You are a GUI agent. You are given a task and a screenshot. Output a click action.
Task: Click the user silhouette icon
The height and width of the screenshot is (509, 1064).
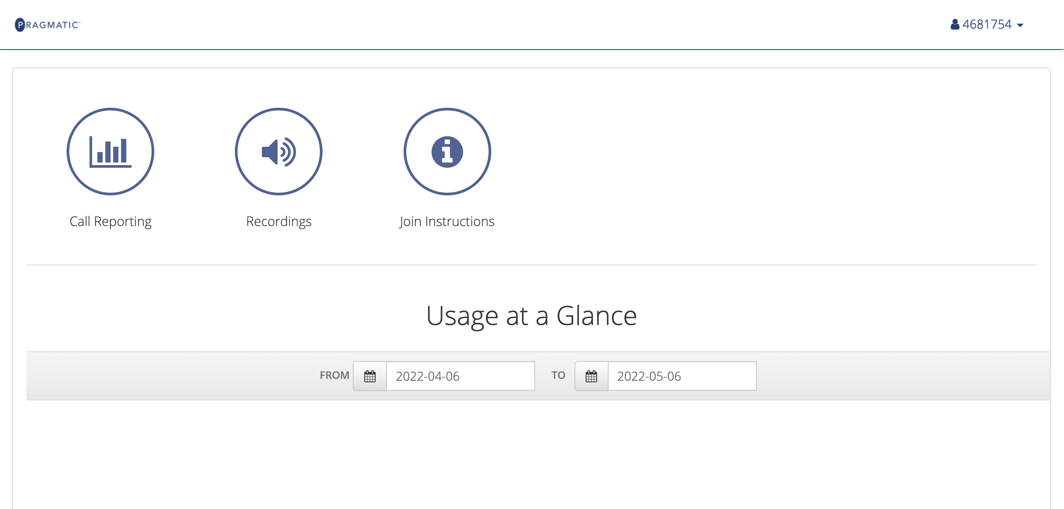pyautogui.click(x=954, y=25)
